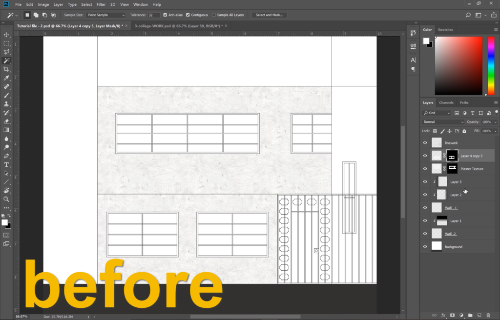500x320 pixels.
Task: Hide the linework layer
Action: pos(425,143)
